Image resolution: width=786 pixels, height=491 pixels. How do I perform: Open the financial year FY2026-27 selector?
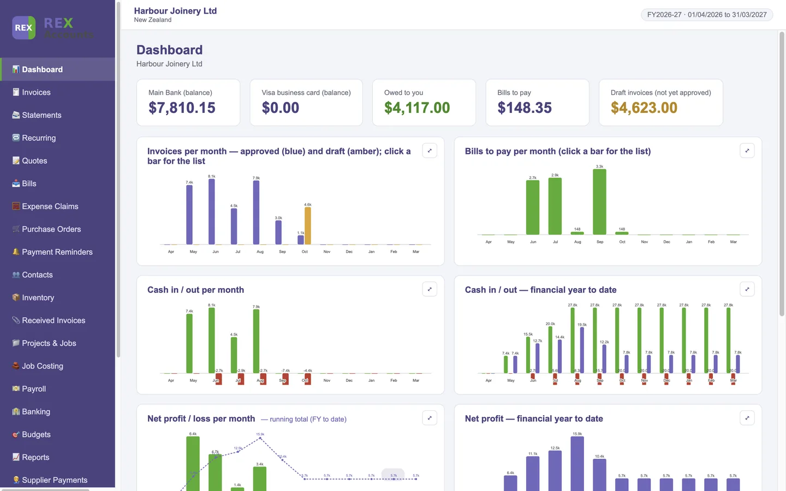pyautogui.click(x=707, y=15)
